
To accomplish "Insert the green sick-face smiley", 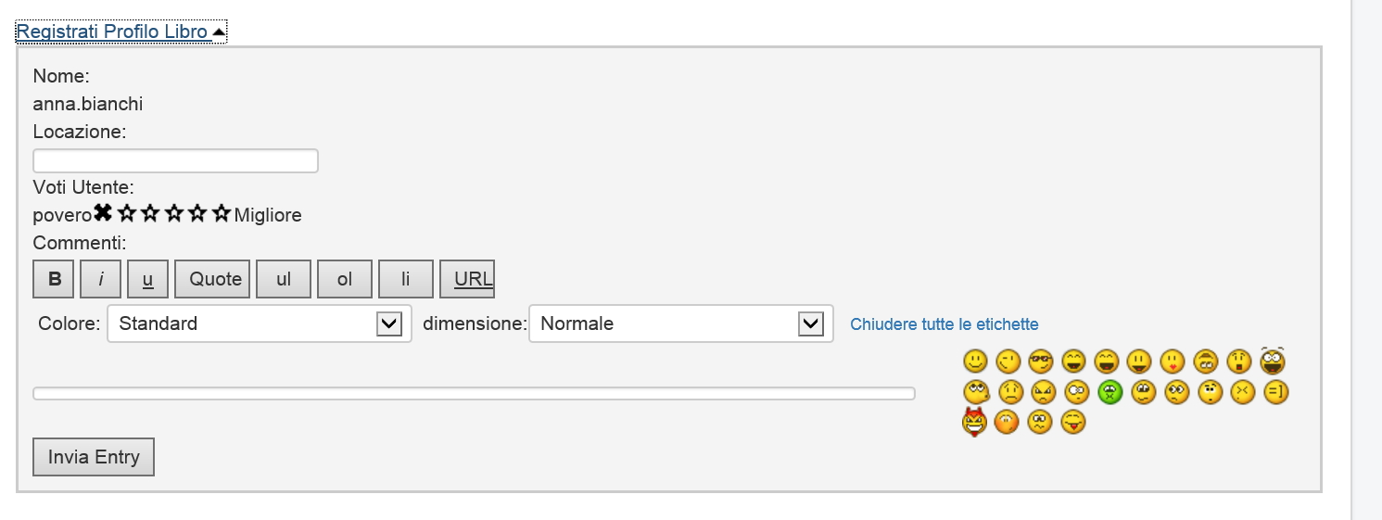I will click(x=1109, y=392).
